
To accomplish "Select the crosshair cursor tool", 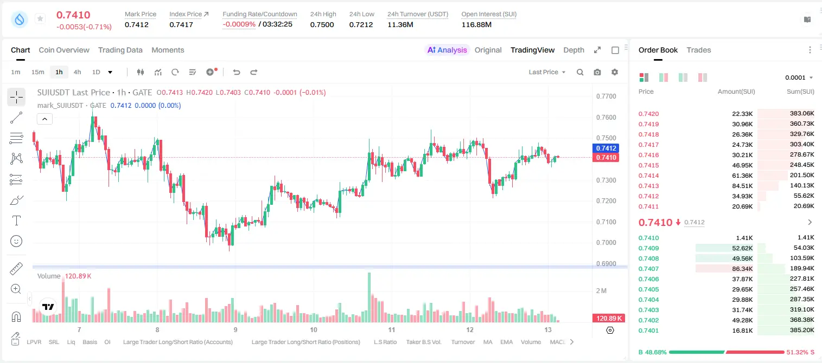I will tap(16, 97).
